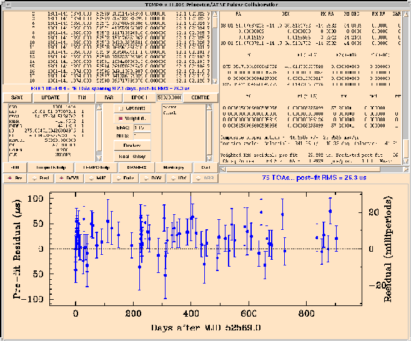
Task: Click the up arrow of the output panel scrollbar
Action: (x=406, y=14)
